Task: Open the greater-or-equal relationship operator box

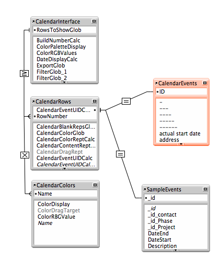Action: (x=24, y=73)
